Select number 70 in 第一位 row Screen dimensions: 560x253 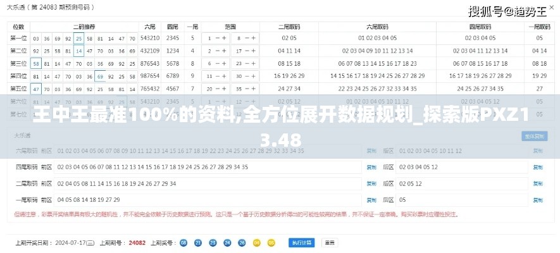[132, 38]
